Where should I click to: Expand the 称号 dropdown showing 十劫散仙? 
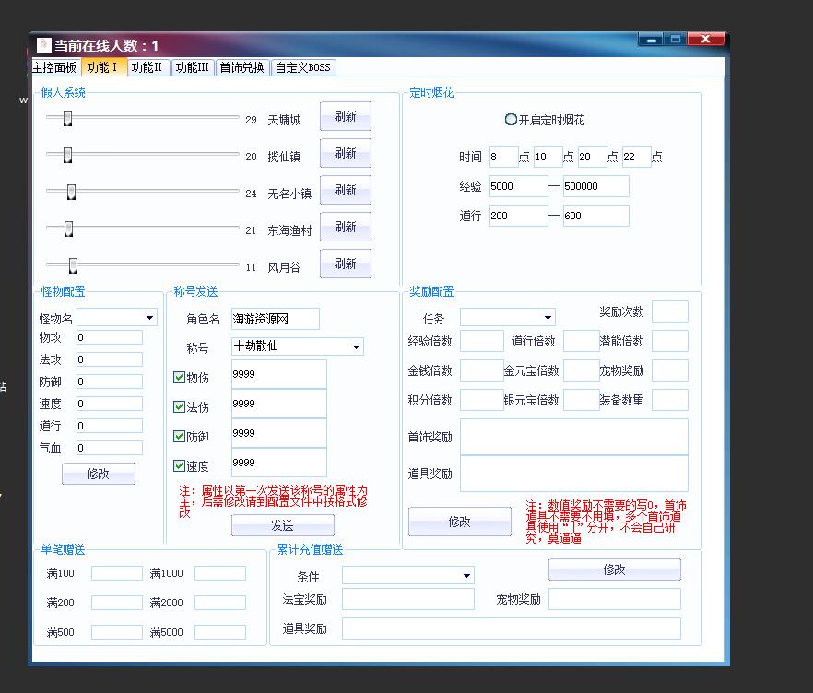click(x=356, y=346)
